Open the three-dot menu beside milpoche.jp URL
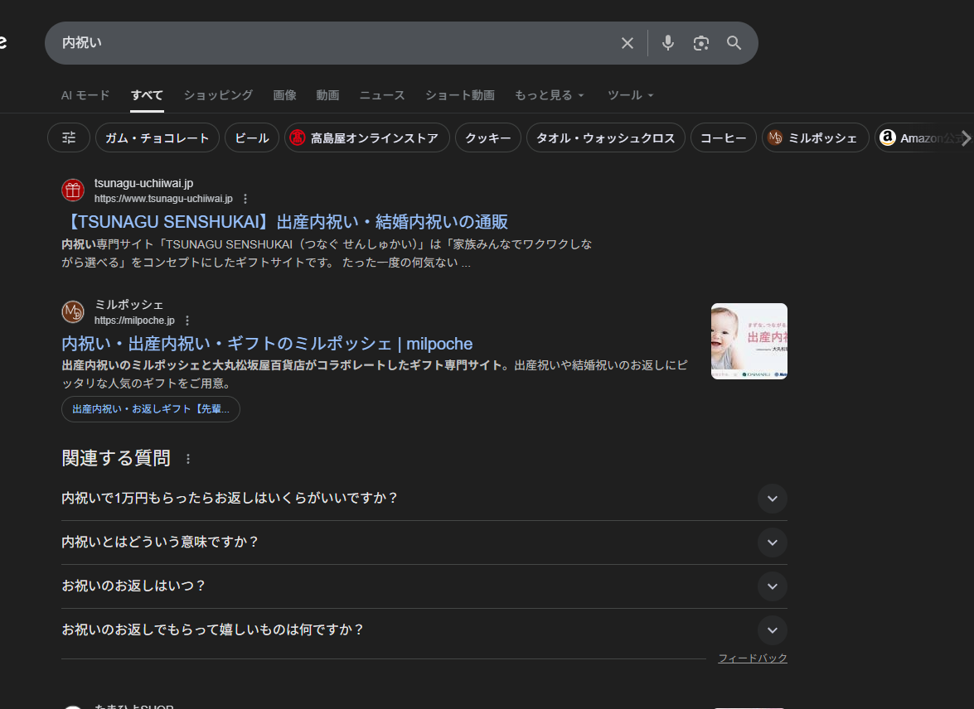This screenshot has height=709, width=974. (x=187, y=321)
